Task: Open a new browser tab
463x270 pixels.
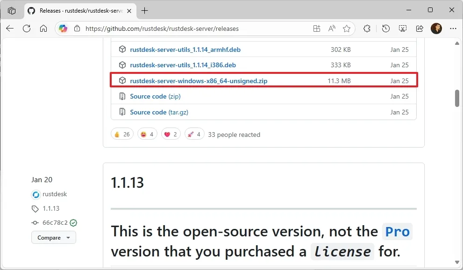Action: tap(144, 11)
